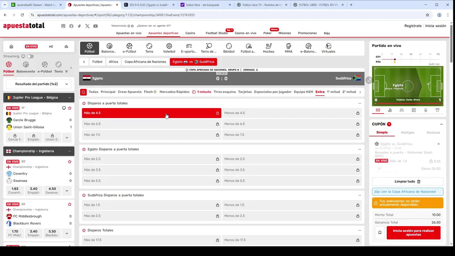Screen dimensions: 455x256
Task: Select the Tenis de mesa icon
Action: (x=209, y=48)
